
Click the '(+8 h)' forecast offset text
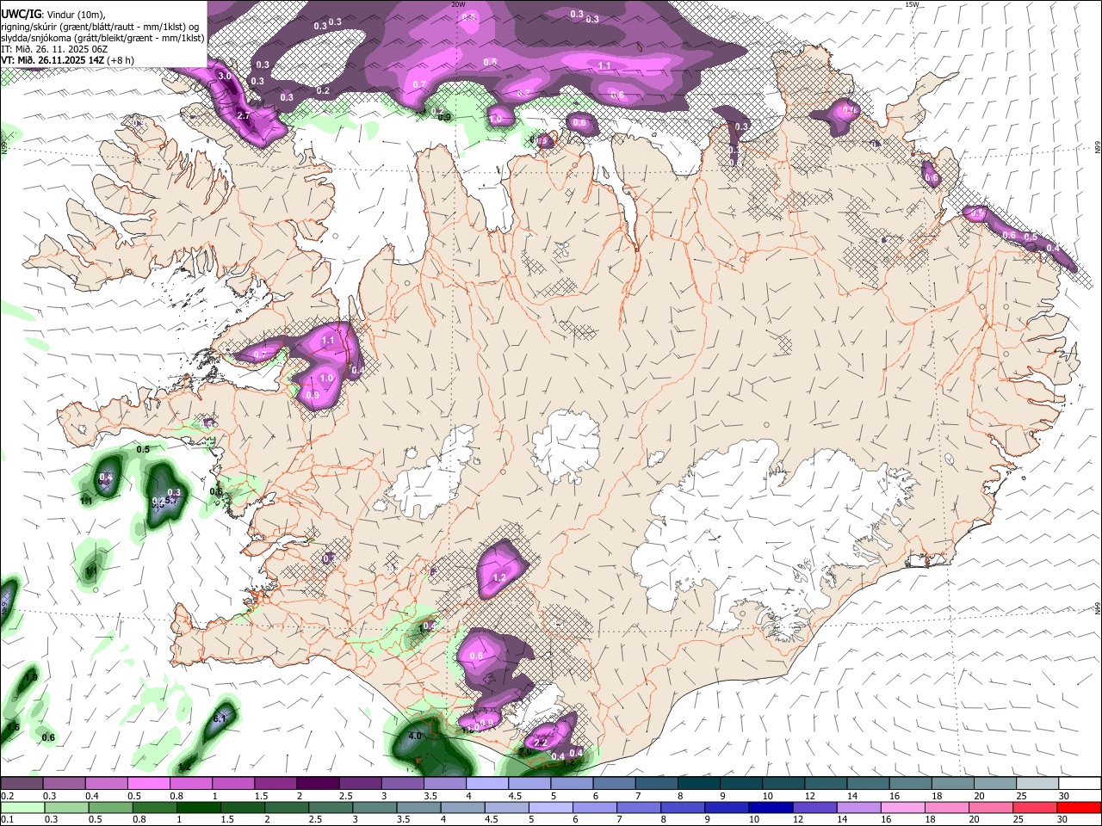click(121, 60)
